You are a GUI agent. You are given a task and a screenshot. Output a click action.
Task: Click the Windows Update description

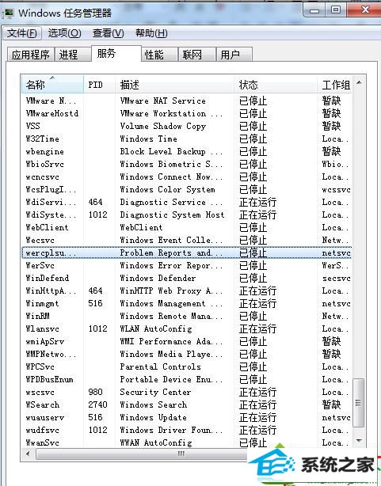pyautogui.click(x=153, y=417)
